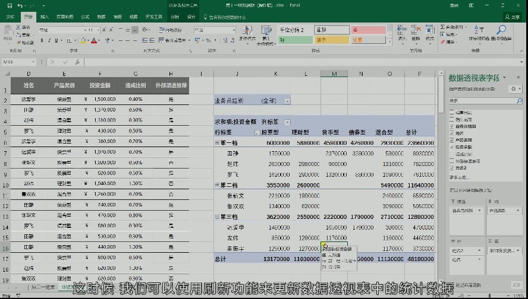Click the 更多表格... link in field list

coord(459,177)
